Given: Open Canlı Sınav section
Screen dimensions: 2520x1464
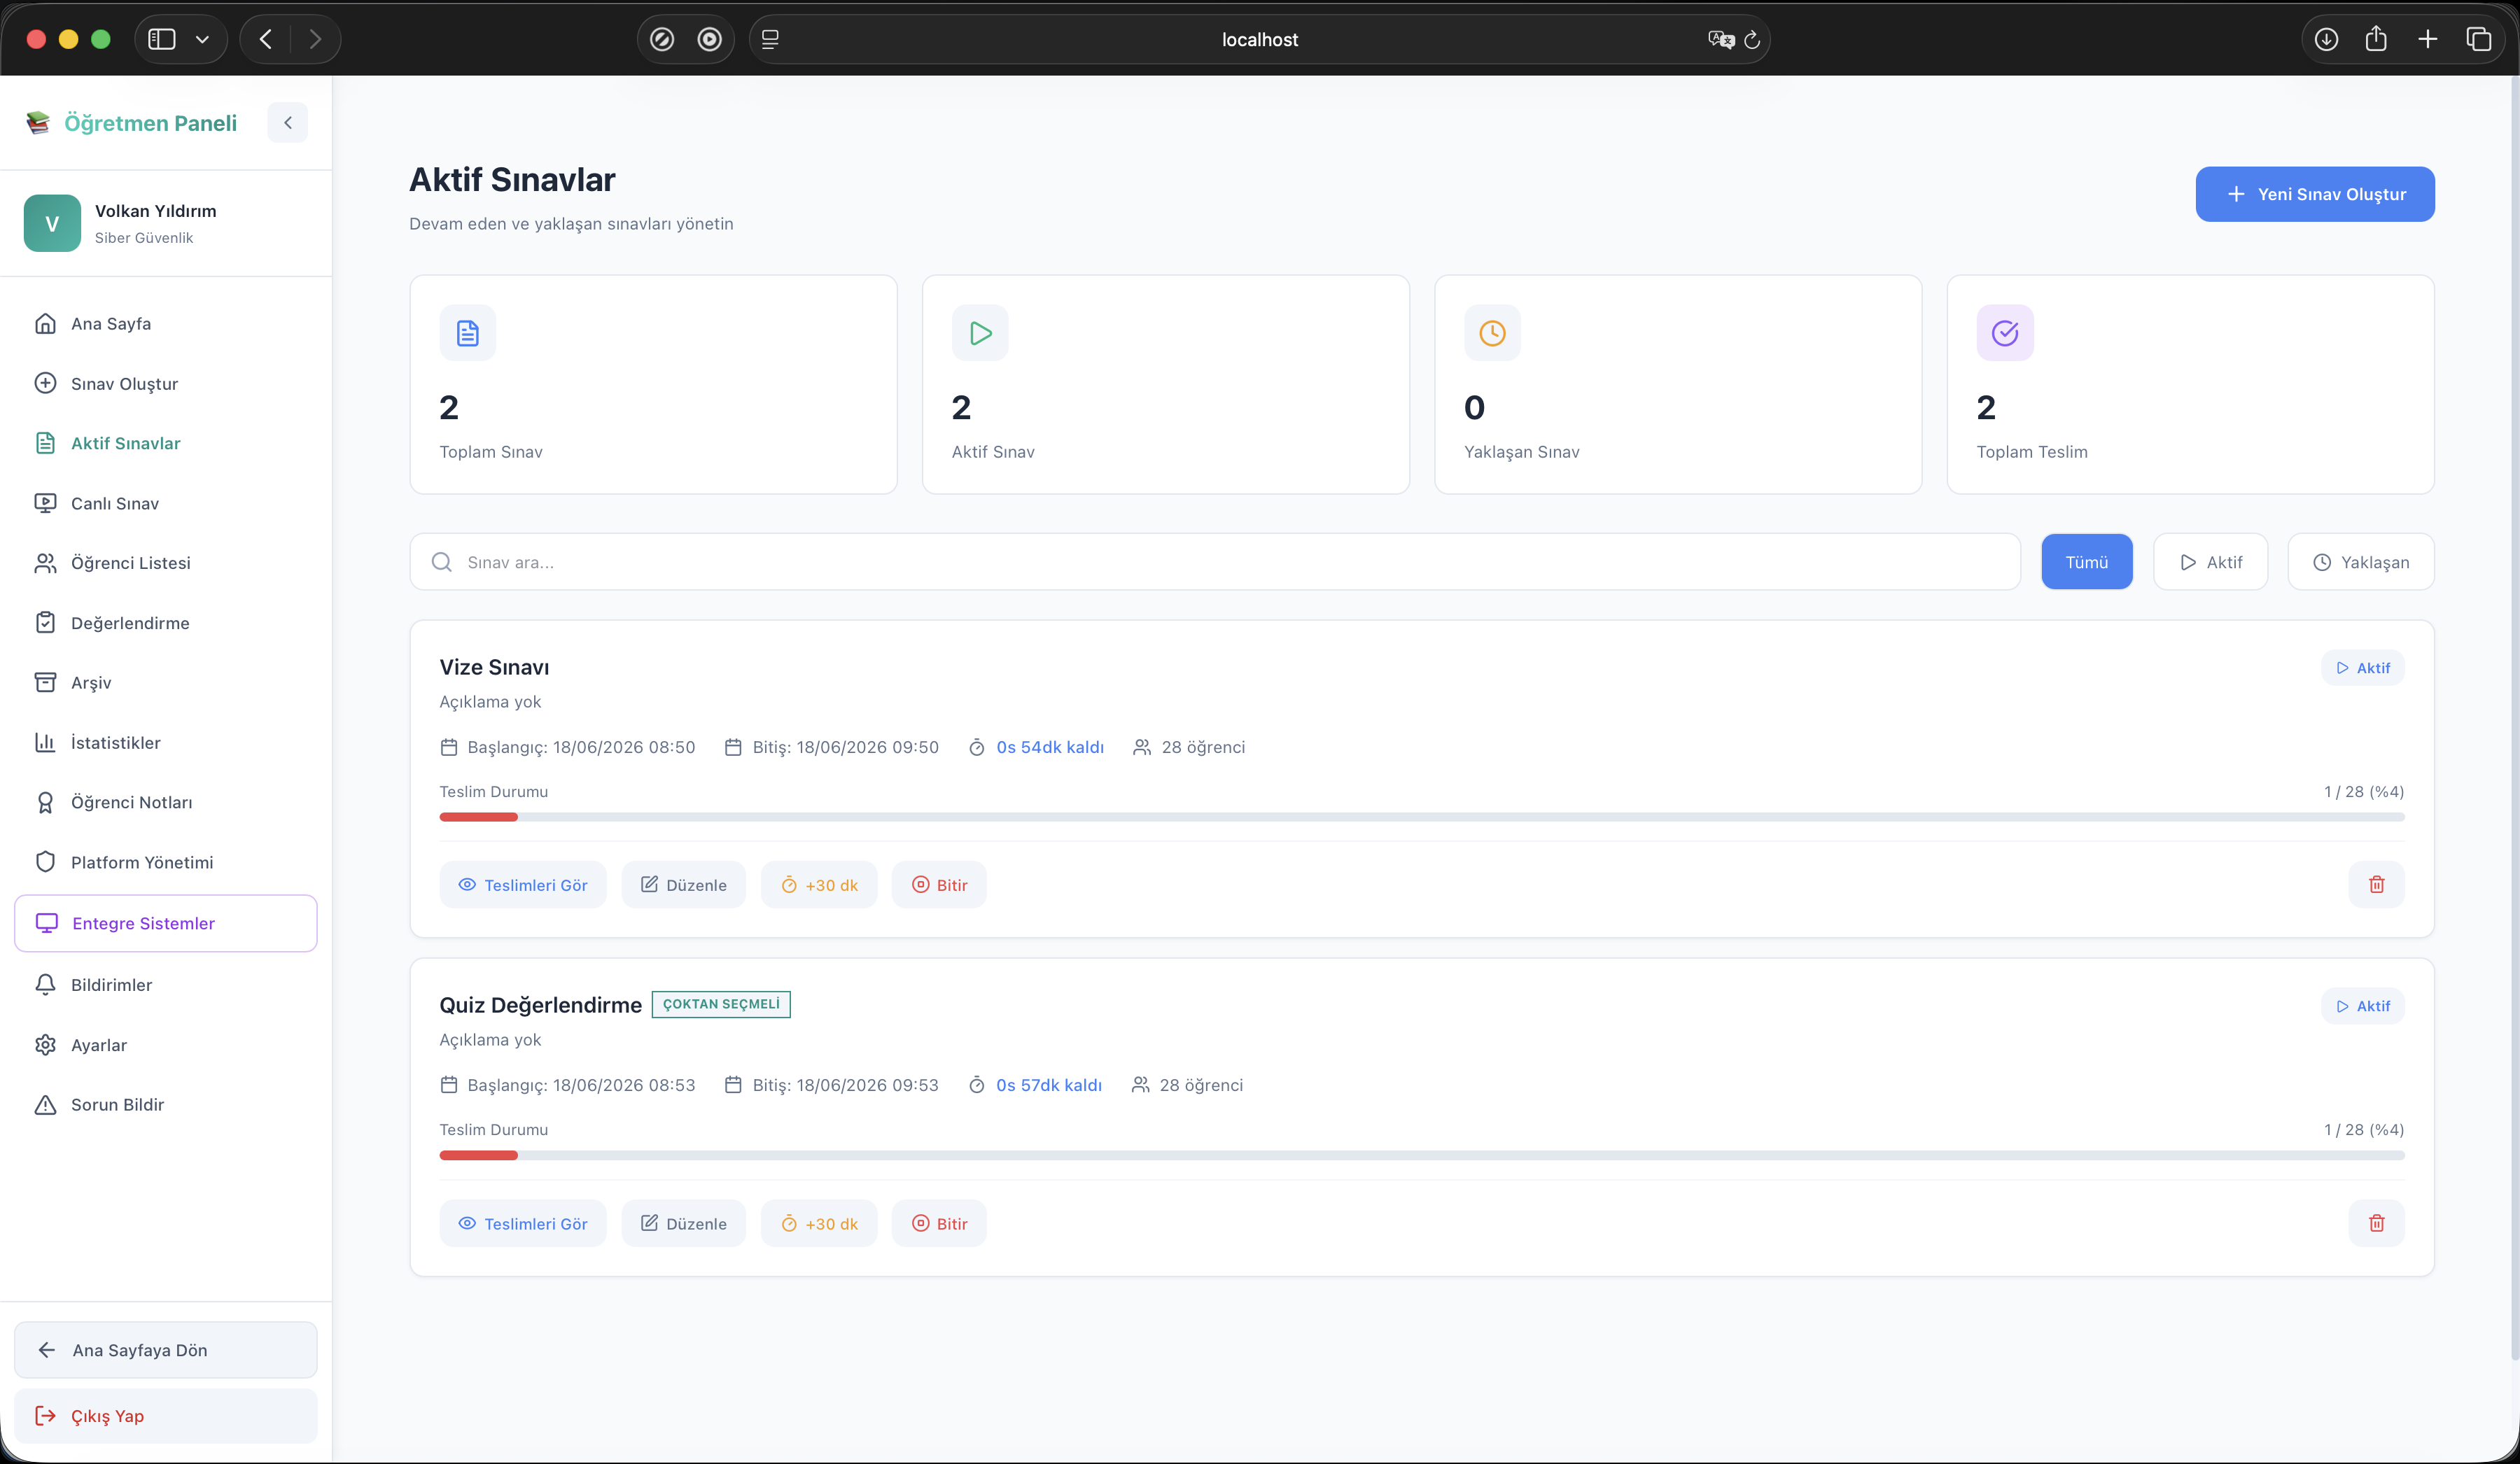Looking at the screenshot, I should (166, 503).
